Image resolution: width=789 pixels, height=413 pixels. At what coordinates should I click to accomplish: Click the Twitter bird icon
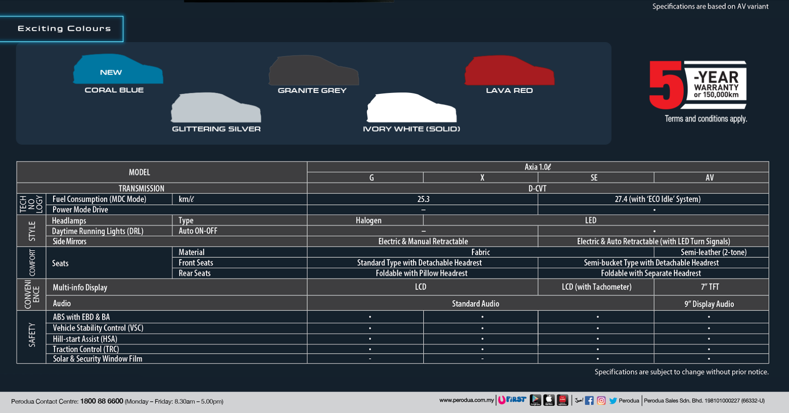(x=613, y=400)
